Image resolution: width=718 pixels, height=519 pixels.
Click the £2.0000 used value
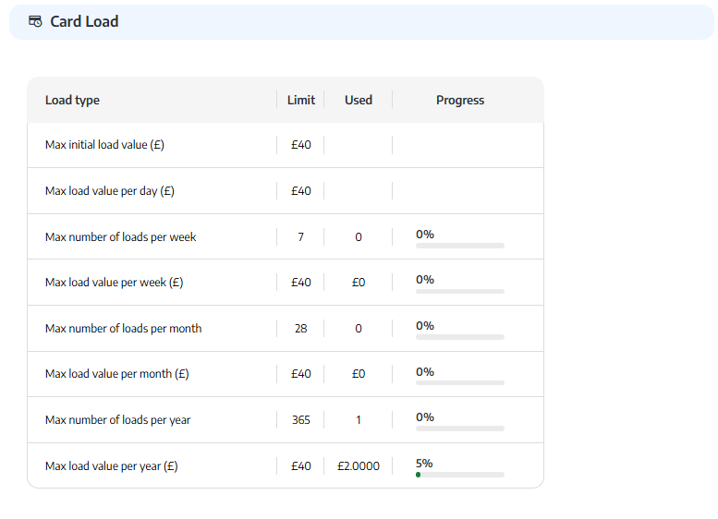[x=359, y=466]
